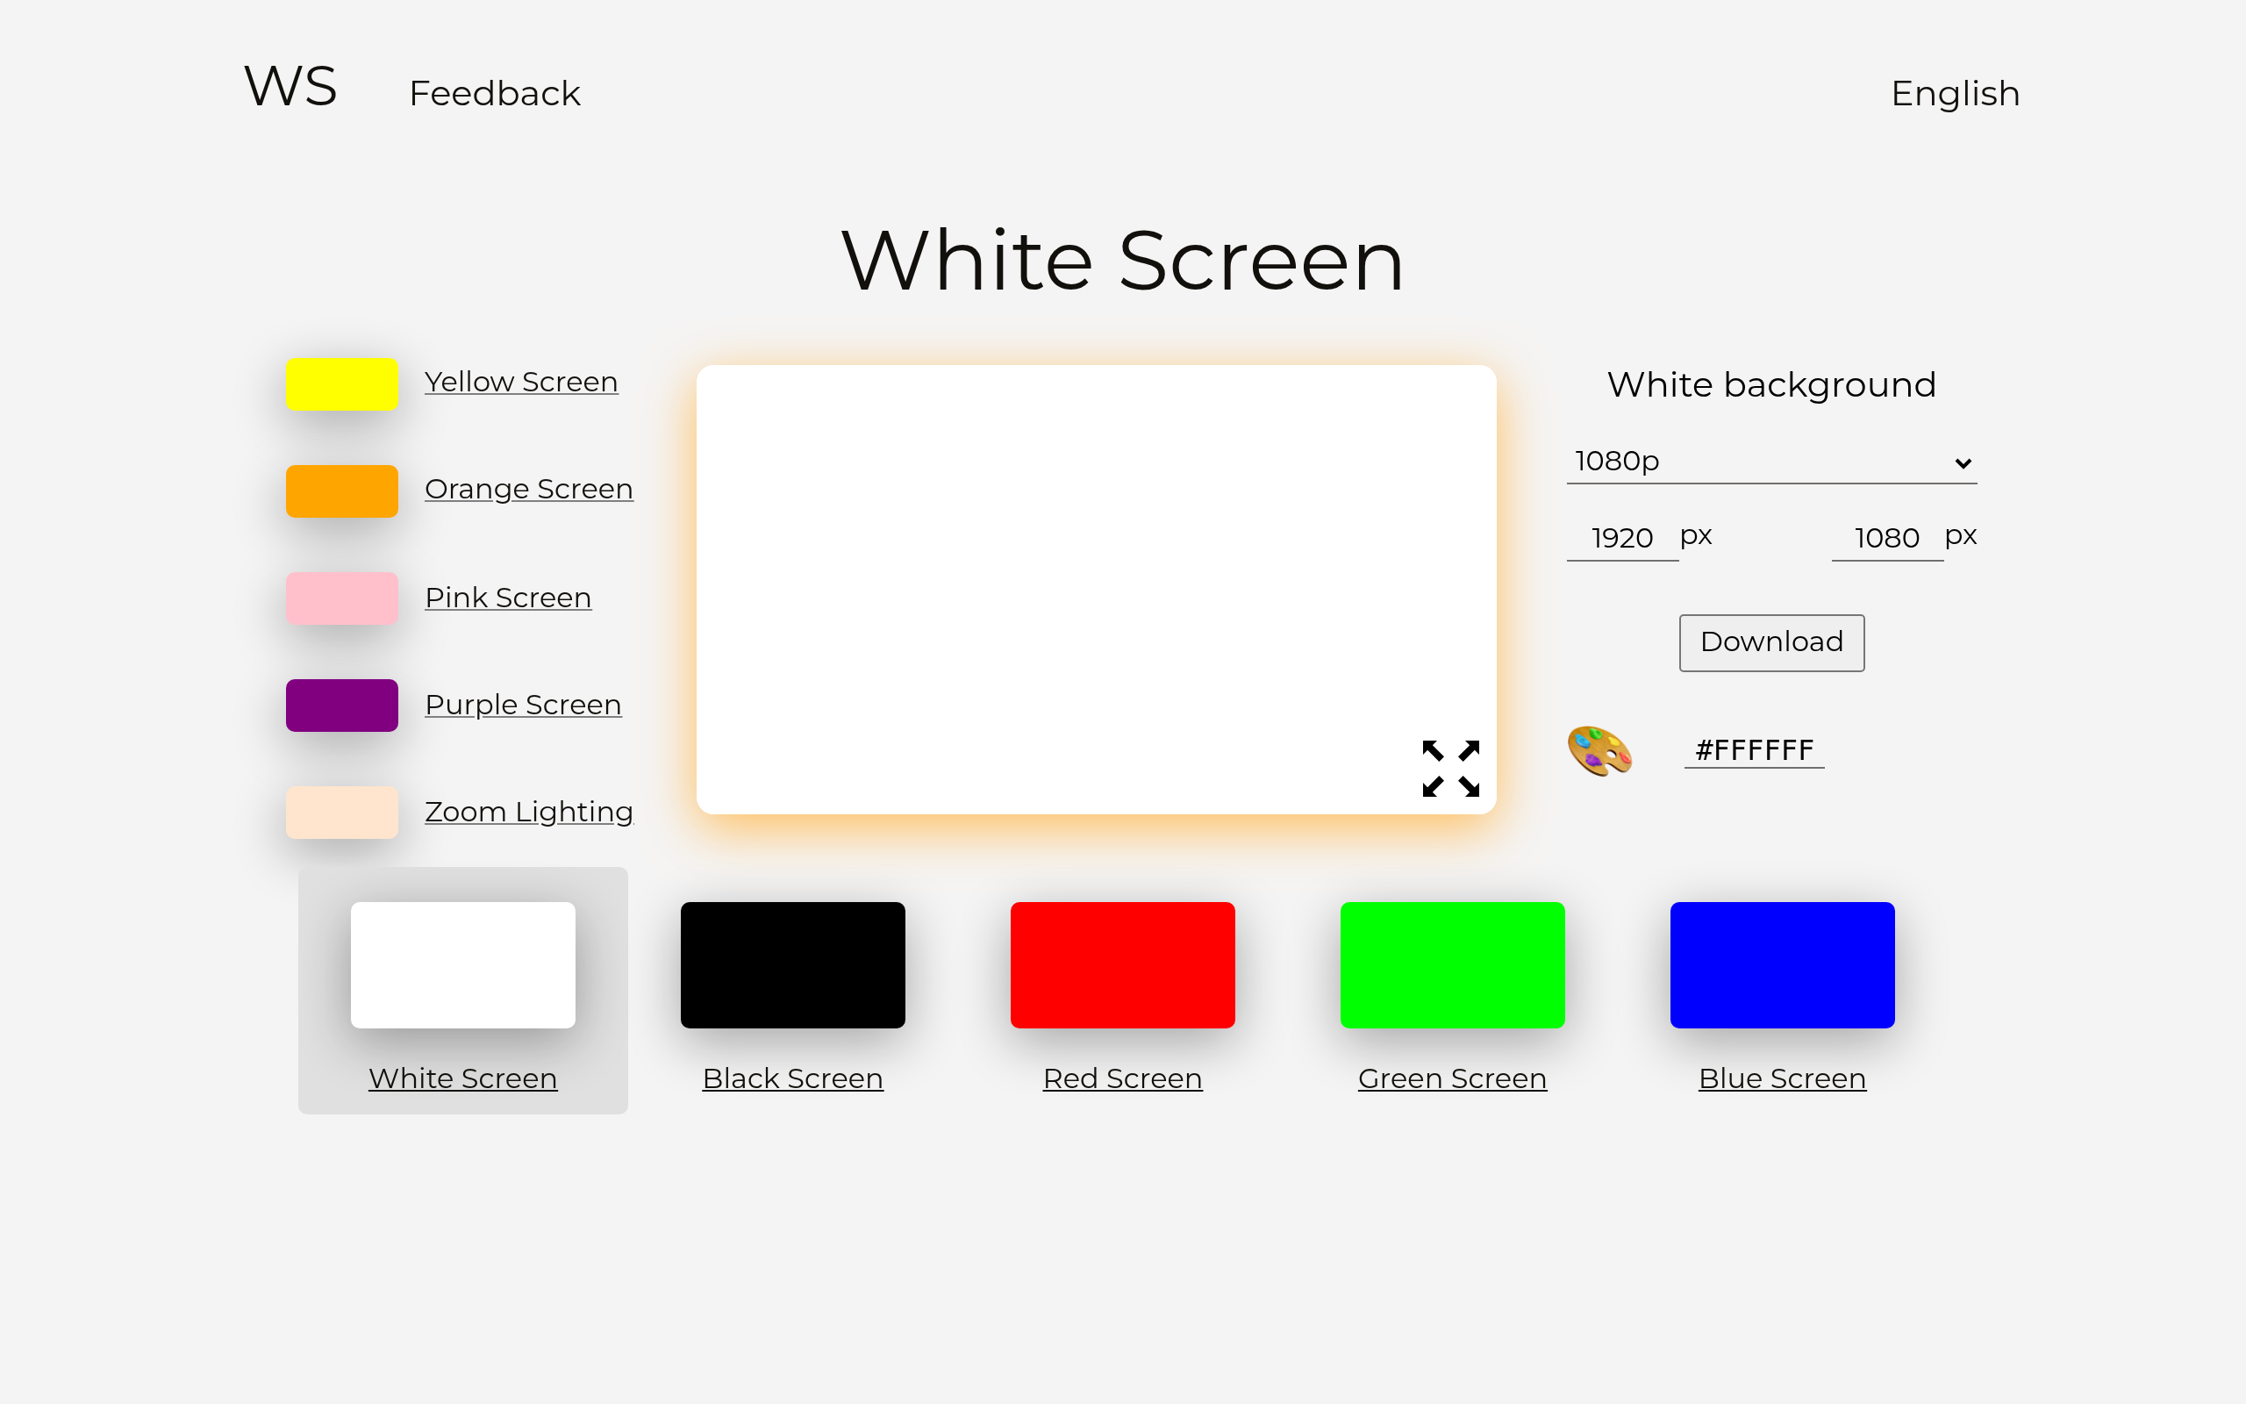Open the English language selector
The height and width of the screenshot is (1404, 2246).
1955,94
